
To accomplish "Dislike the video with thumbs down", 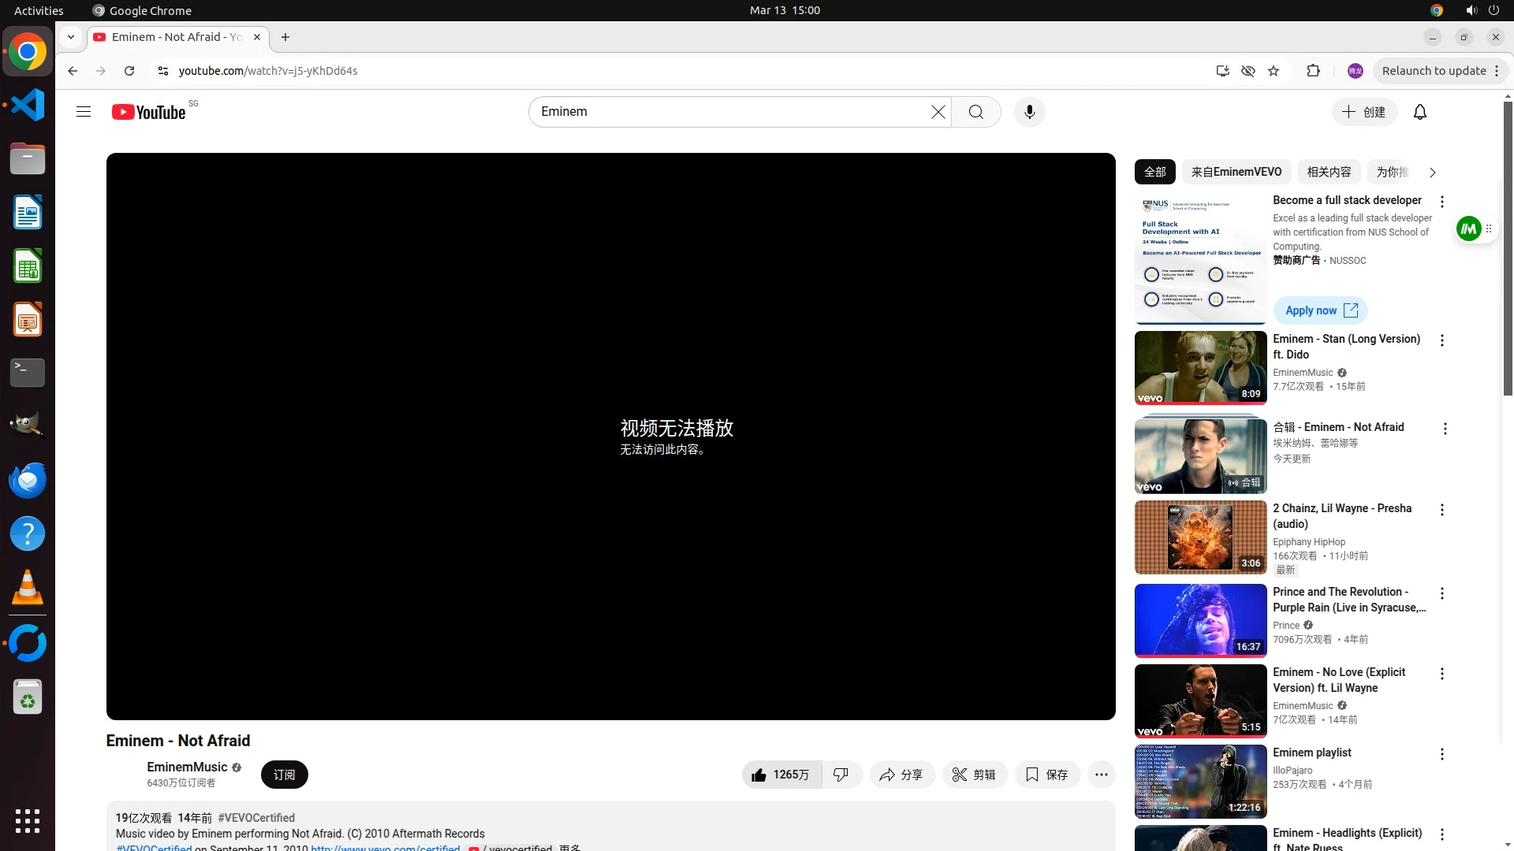I will point(841,775).
